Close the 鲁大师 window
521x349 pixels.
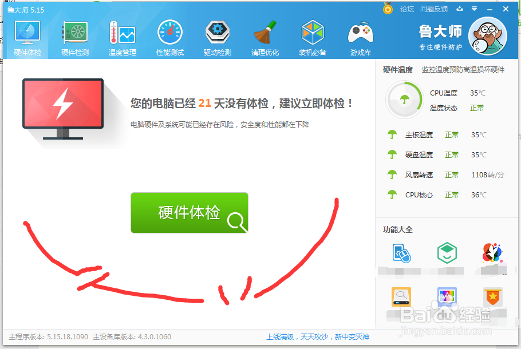tap(506, 9)
